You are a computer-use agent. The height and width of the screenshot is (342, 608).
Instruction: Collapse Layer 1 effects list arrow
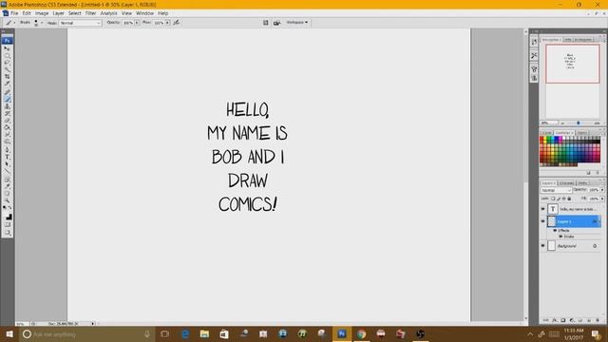(599, 221)
